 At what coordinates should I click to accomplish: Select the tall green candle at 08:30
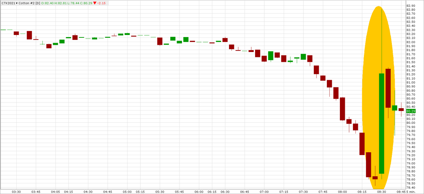pyautogui.click(x=382, y=123)
